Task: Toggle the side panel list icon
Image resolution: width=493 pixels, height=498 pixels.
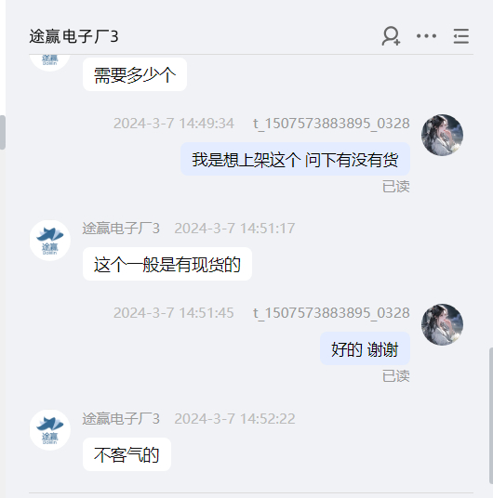Action: point(460,36)
